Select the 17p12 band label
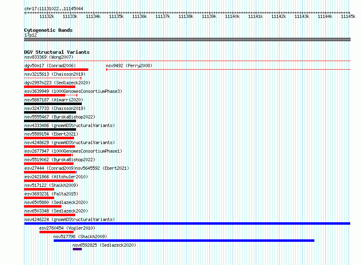Screen dimensions: 362x265 31,35
